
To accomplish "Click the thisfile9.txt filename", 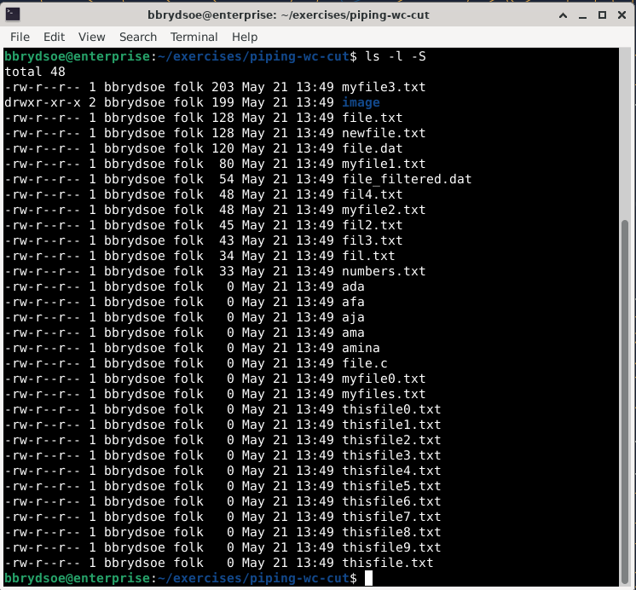I will pos(391,547).
